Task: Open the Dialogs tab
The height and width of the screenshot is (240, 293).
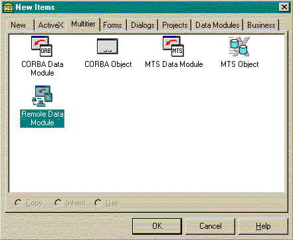Action: (x=142, y=25)
